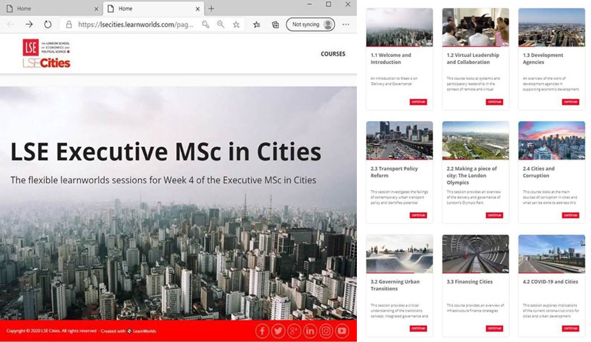Click the Facebook icon in the footer
Image resolution: width=591 pixels, height=342 pixels.
coord(262,331)
